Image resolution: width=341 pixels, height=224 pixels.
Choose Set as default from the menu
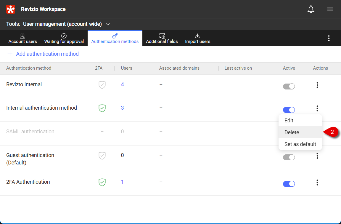point(300,144)
